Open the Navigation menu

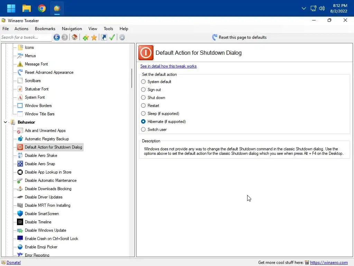pos(72,29)
